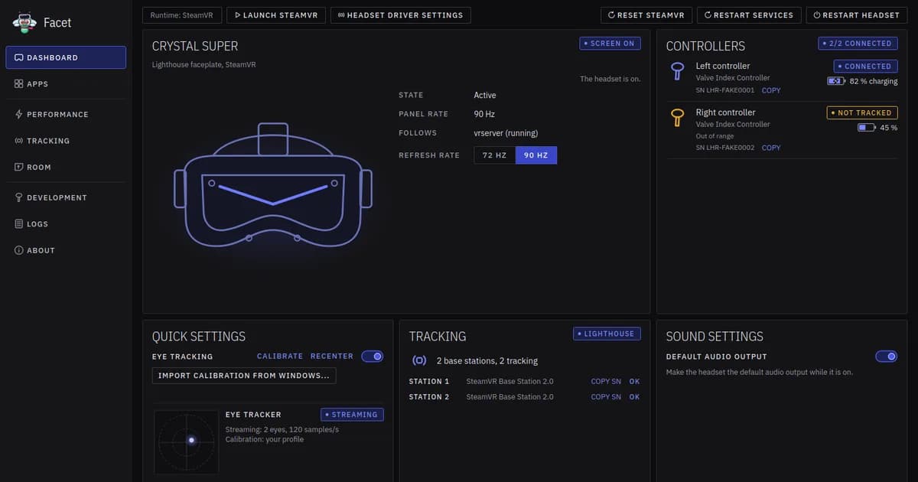
Task: Click the Lighthouse tracking badge
Action: pyautogui.click(x=607, y=334)
